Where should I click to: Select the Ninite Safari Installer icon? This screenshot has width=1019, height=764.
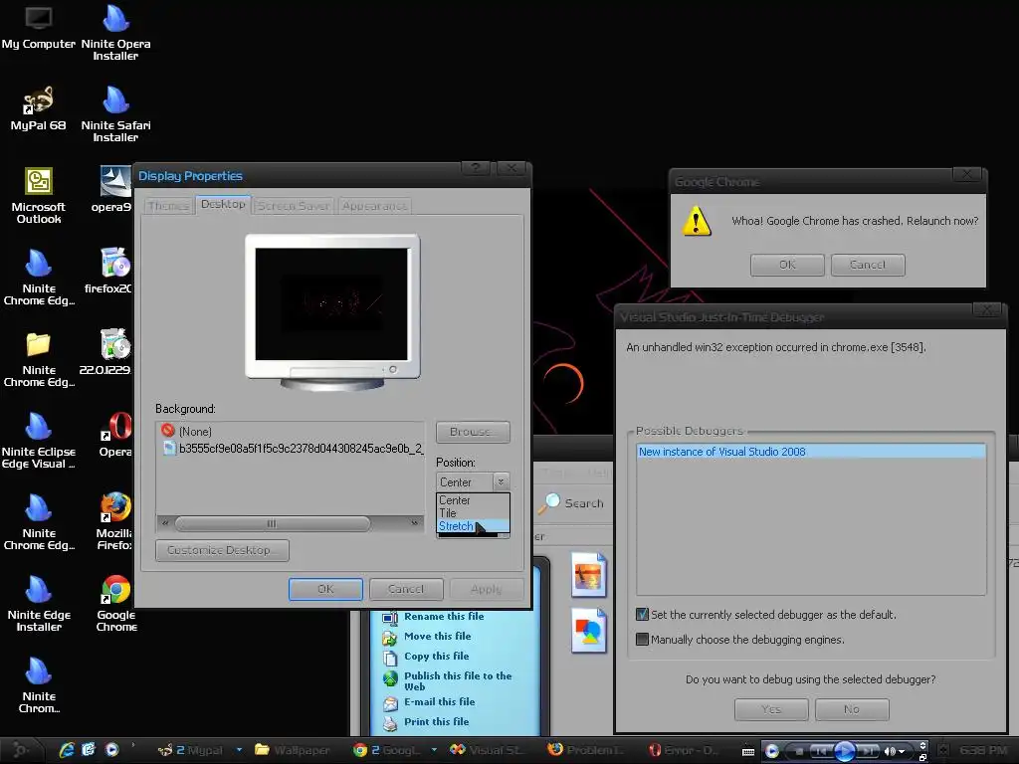pos(115,115)
